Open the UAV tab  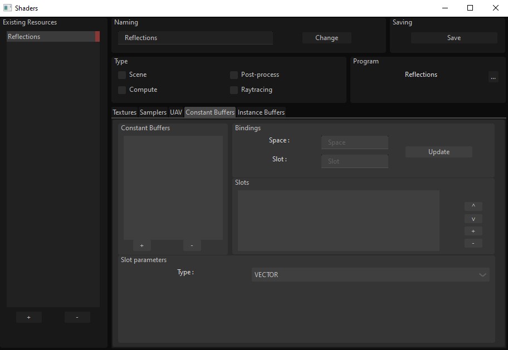click(x=176, y=112)
